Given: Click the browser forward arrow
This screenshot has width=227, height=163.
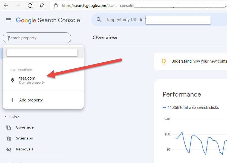Looking at the screenshot, I should tap(18, 5).
